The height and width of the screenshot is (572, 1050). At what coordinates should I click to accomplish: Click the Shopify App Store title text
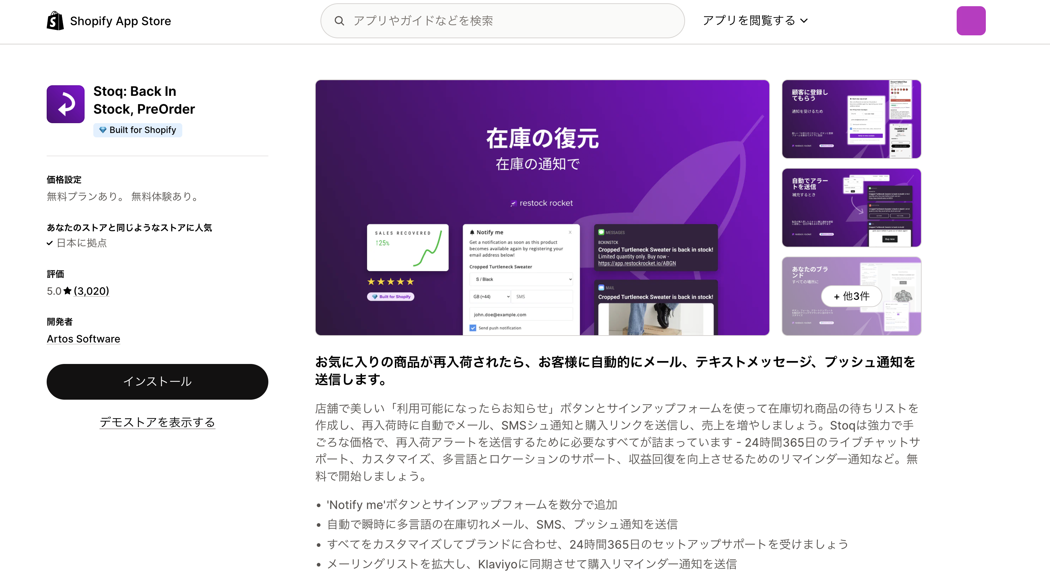(x=120, y=21)
